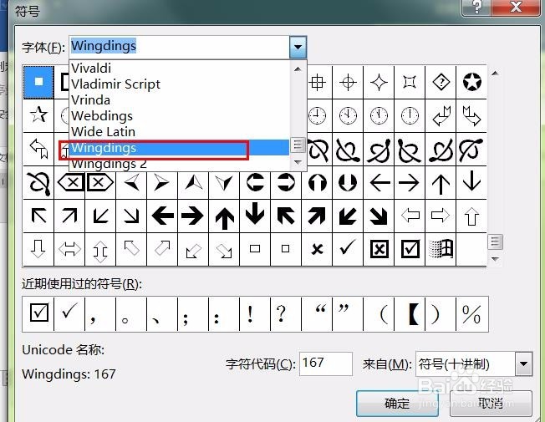Select the white star outline symbol

38,114
